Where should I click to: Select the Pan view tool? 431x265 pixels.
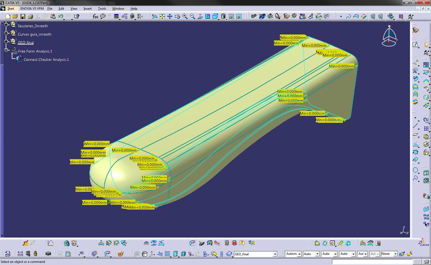coord(170,16)
